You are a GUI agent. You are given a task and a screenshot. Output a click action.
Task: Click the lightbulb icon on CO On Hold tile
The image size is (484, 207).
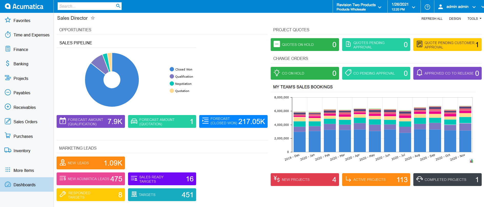(277, 73)
